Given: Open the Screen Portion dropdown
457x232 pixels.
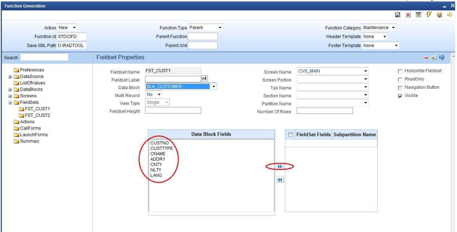Looking at the screenshot, I should click(x=333, y=79).
